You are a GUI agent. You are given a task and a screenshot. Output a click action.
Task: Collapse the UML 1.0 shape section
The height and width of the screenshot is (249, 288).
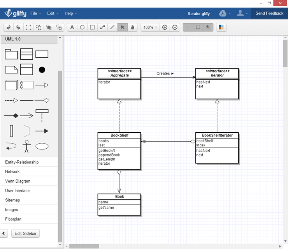(29, 39)
